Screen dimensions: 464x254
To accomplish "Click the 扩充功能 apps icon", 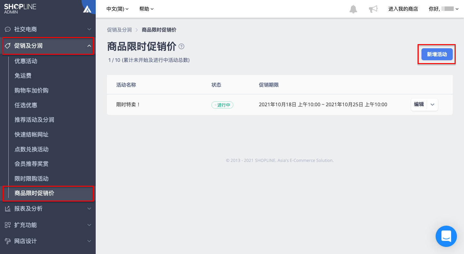I will (x=8, y=225).
